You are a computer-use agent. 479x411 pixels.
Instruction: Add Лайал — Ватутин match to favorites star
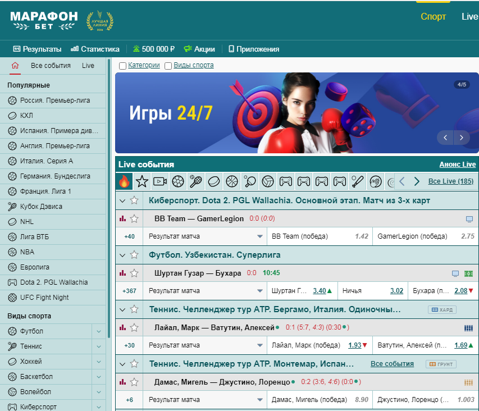point(134,328)
